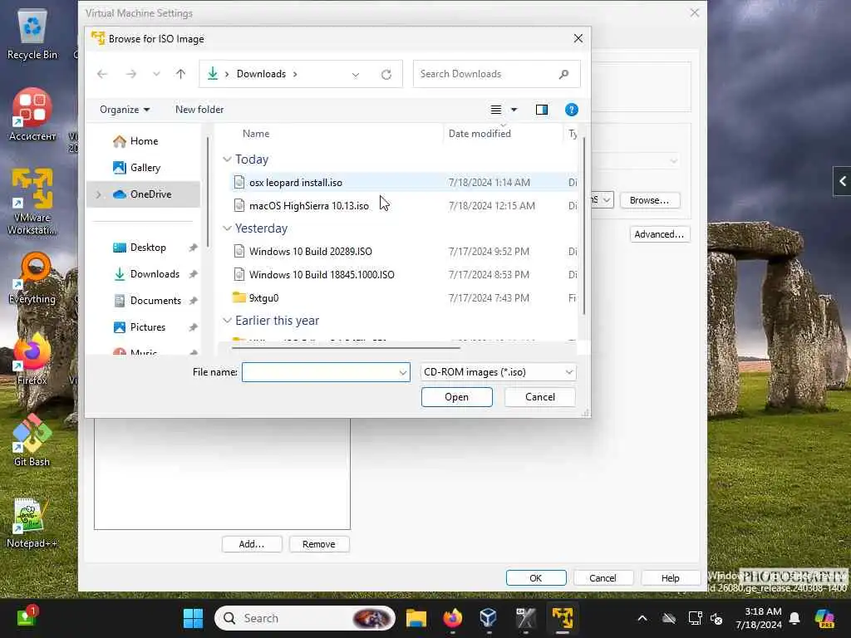Image resolution: width=851 pixels, height=638 pixels.
Task: Select macOS HighSierra 10.13.iso file
Action: 309,206
